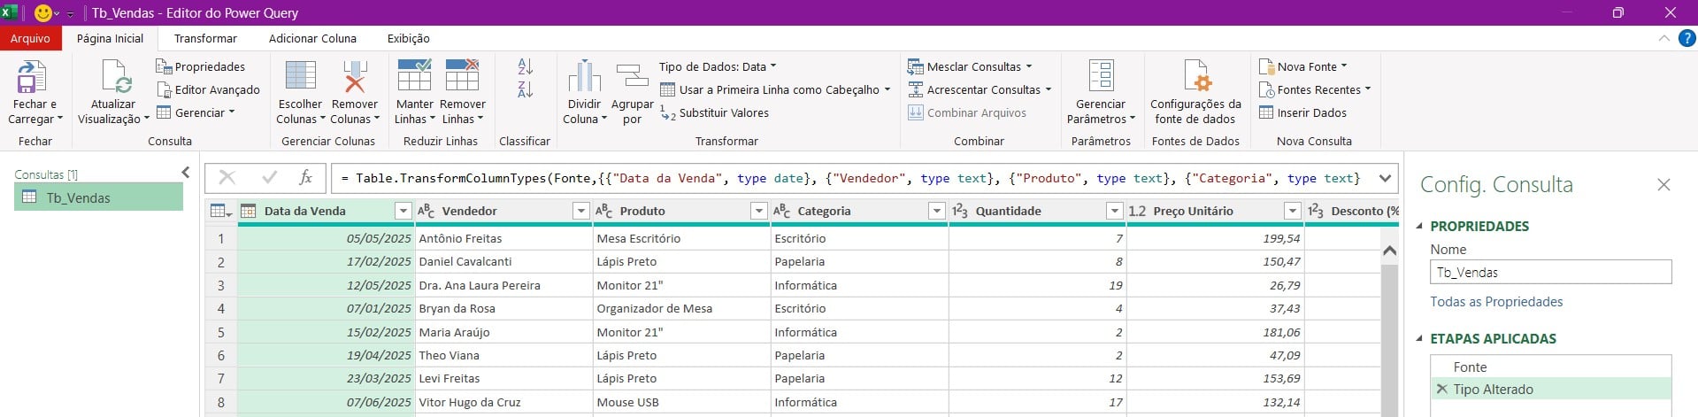Switch to the Transformar tab
Viewport: 1698px width, 417px height.
(205, 38)
